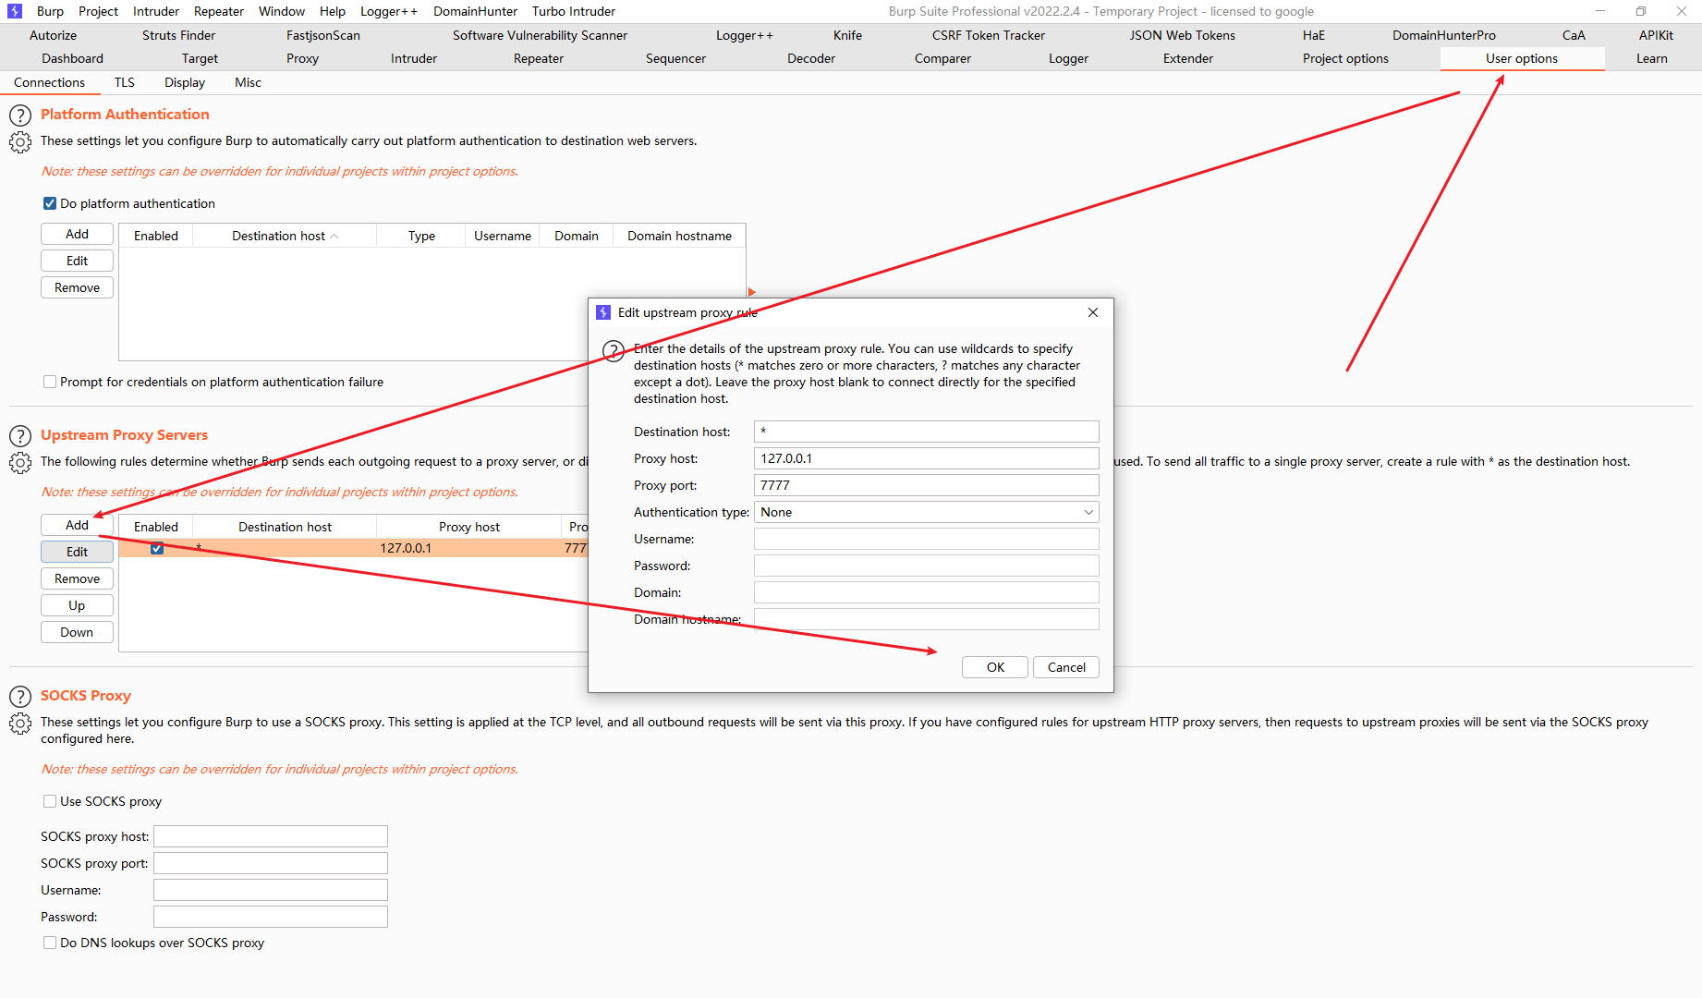Viewport: 1702px width, 998px height.
Task: Switch to the Struts Finder tab
Action: pyautogui.click(x=179, y=35)
